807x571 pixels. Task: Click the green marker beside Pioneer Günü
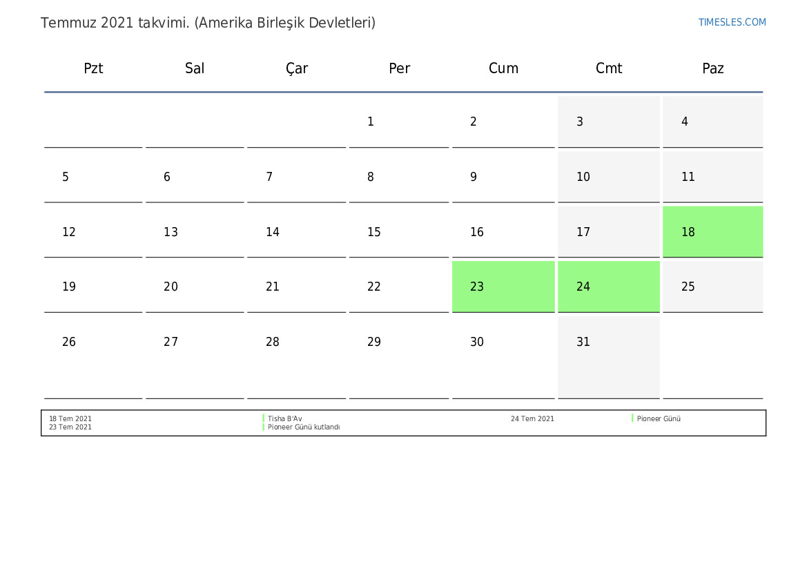[632, 418]
